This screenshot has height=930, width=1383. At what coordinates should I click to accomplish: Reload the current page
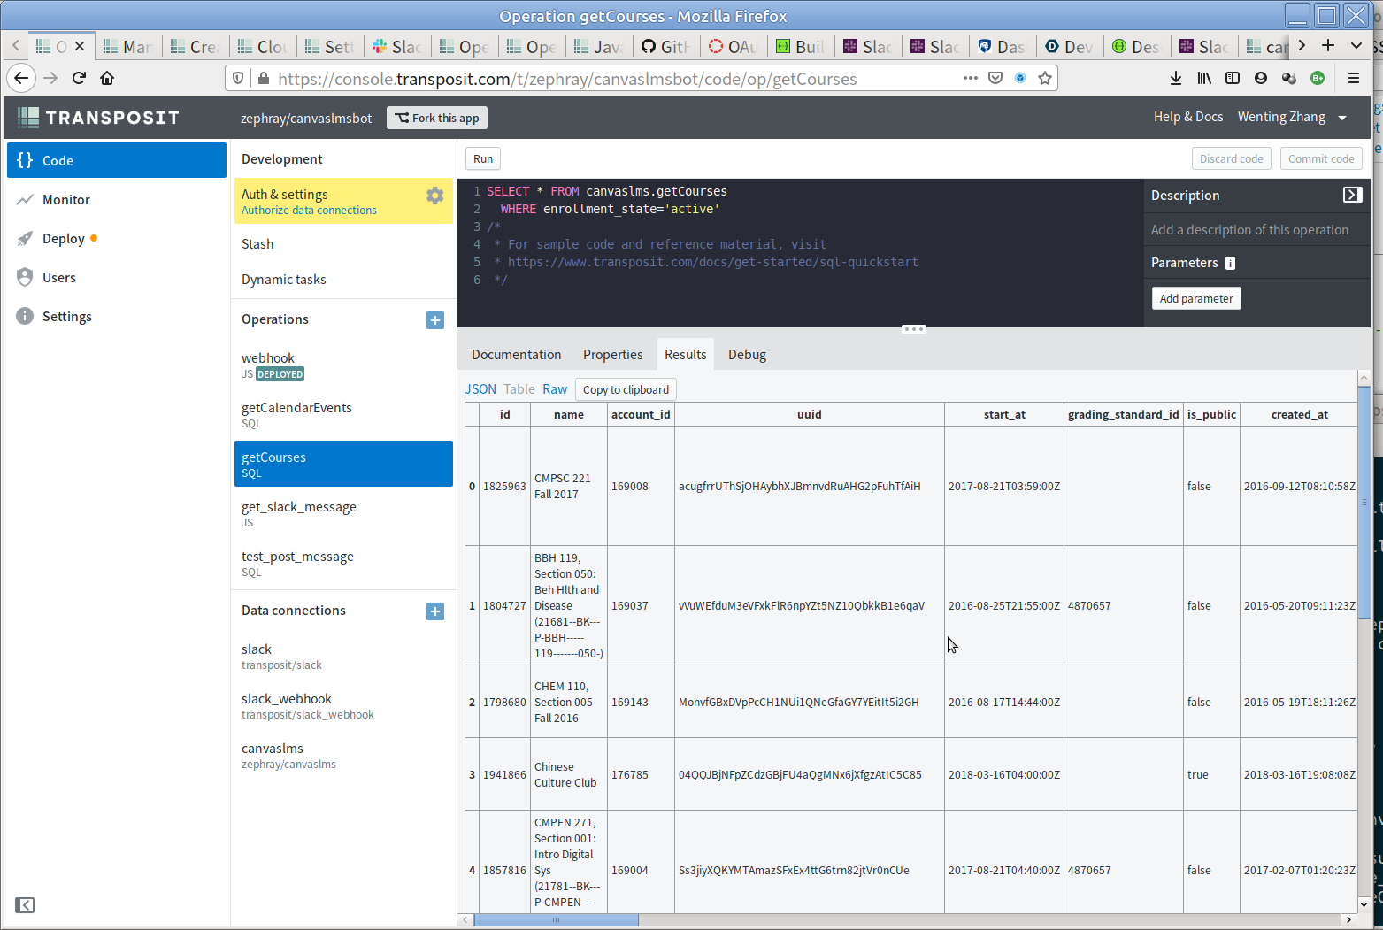tap(79, 78)
